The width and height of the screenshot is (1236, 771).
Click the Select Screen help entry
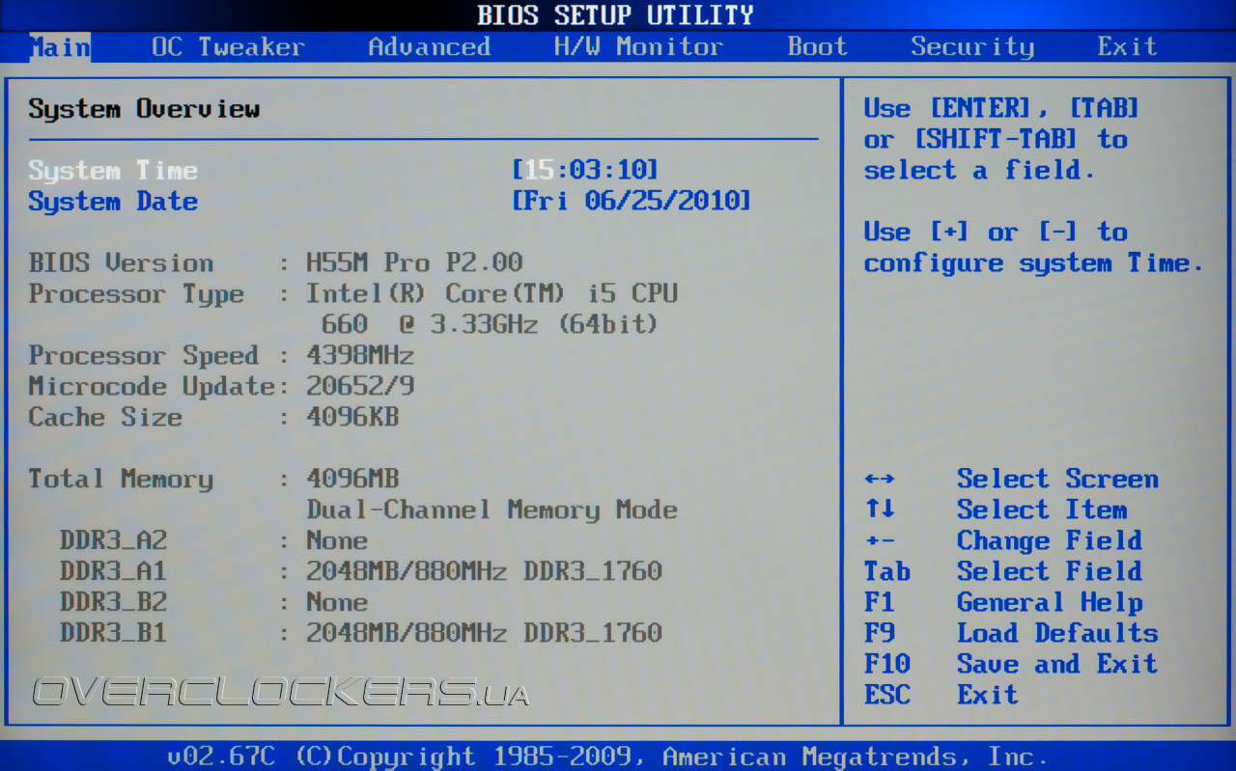tap(1057, 480)
